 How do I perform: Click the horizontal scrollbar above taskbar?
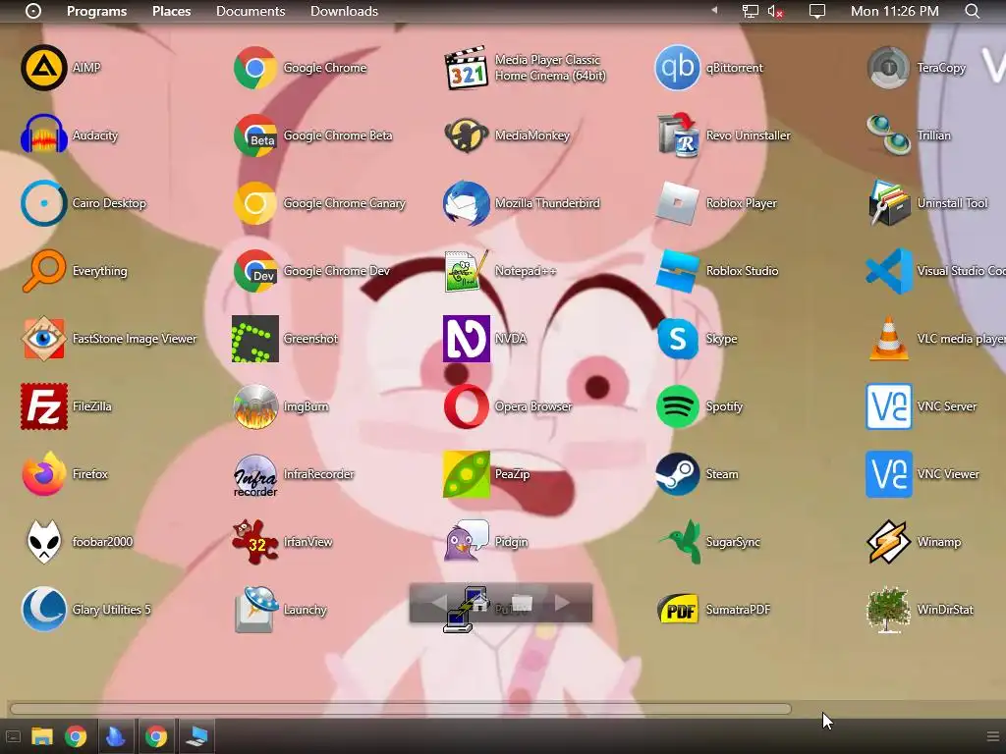[401, 709]
